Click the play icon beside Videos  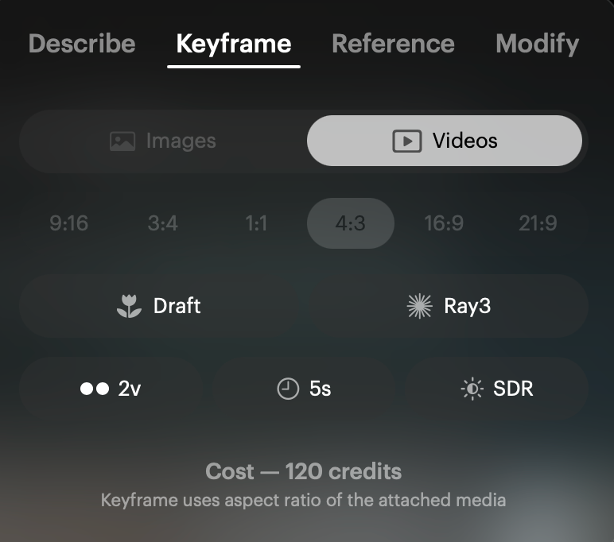[407, 141]
